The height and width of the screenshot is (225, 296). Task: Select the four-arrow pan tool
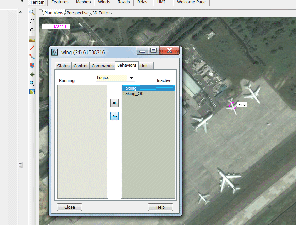pyautogui.click(x=32, y=30)
